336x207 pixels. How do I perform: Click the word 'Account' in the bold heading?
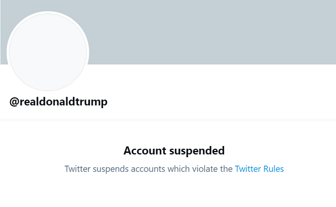(x=145, y=150)
